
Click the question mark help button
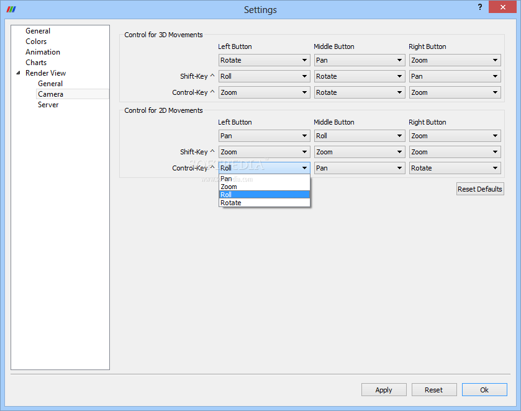tap(480, 7)
